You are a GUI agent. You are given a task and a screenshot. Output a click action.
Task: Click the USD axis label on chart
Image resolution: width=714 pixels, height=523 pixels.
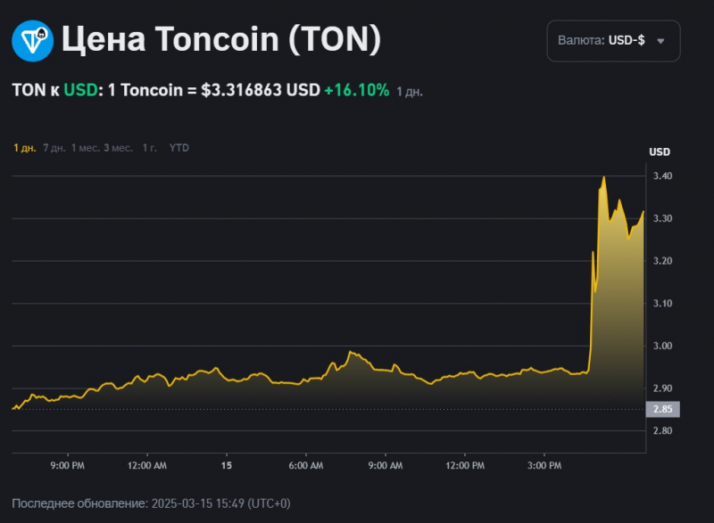click(658, 151)
